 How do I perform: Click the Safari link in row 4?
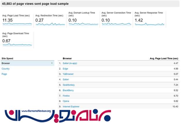[66, 80]
